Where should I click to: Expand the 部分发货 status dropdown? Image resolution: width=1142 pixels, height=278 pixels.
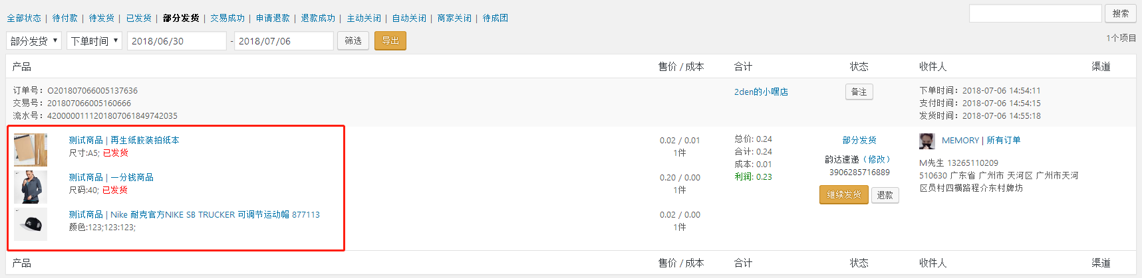pos(34,41)
